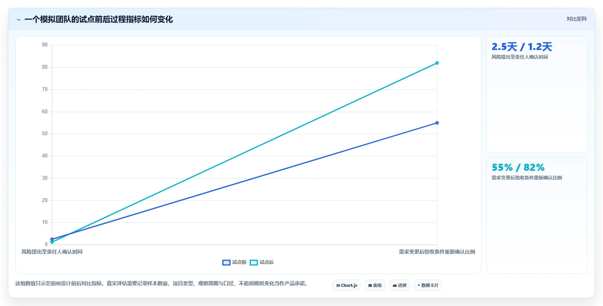Click the 表格 tag chip
This screenshot has width=603, height=306.
[x=375, y=285]
